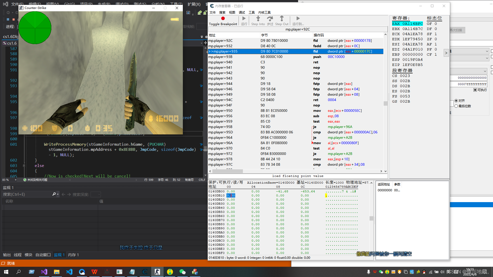Switch to the 输出 tab in Visual Studio
This screenshot has height=277, width=493.
coord(7,255)
